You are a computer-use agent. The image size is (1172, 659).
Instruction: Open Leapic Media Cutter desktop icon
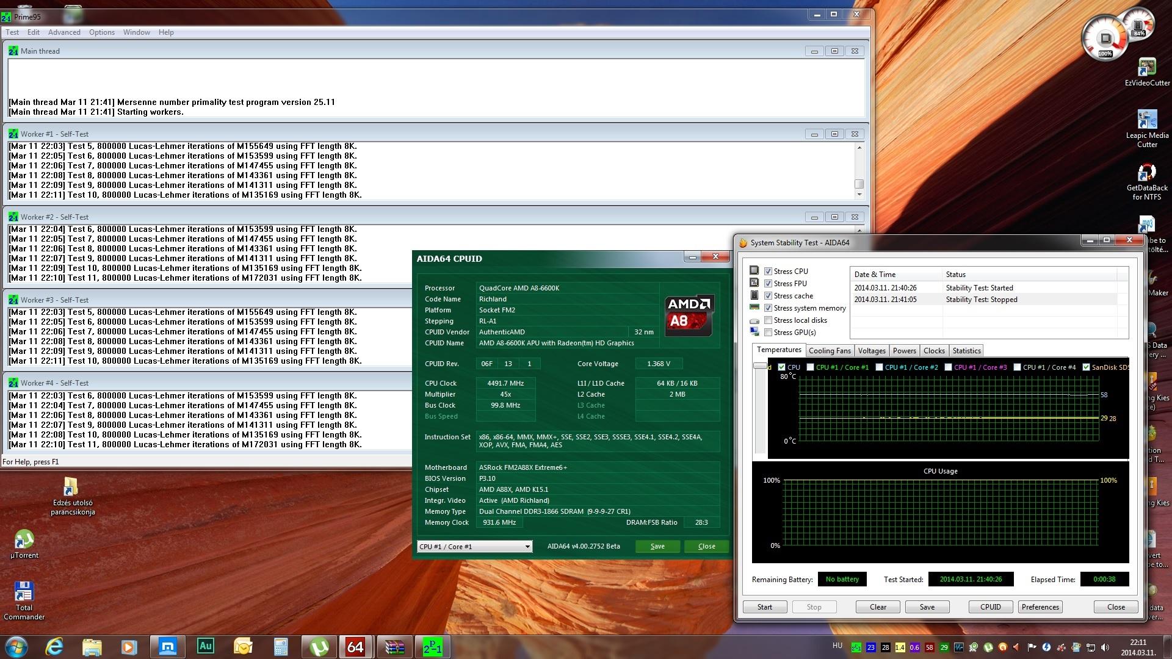[1147, 129]
